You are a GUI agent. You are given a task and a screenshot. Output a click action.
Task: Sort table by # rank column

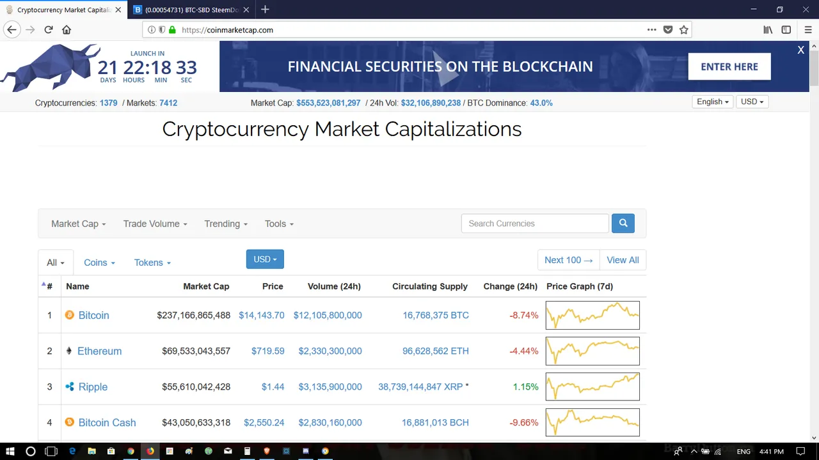click(x=49, y=286)
